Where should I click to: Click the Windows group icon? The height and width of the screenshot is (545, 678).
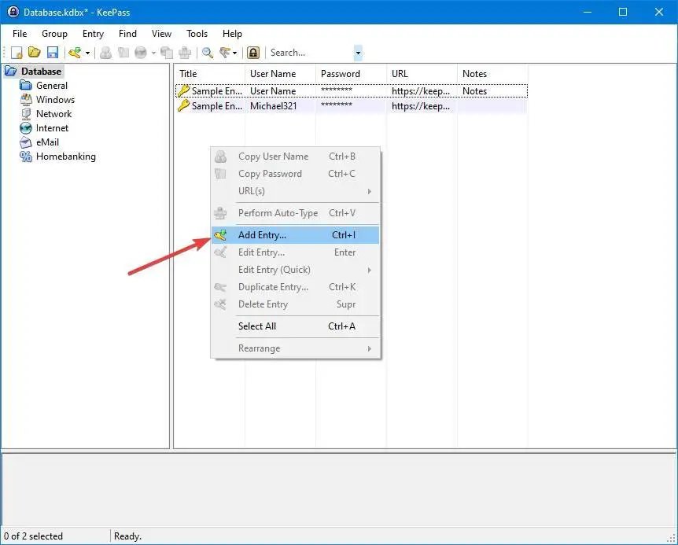click(x=26, y=99)
